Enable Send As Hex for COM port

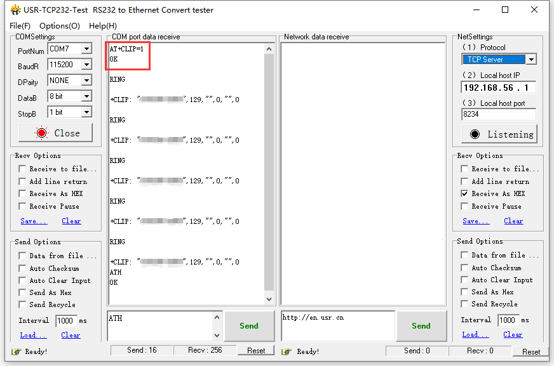coord(23,292)
